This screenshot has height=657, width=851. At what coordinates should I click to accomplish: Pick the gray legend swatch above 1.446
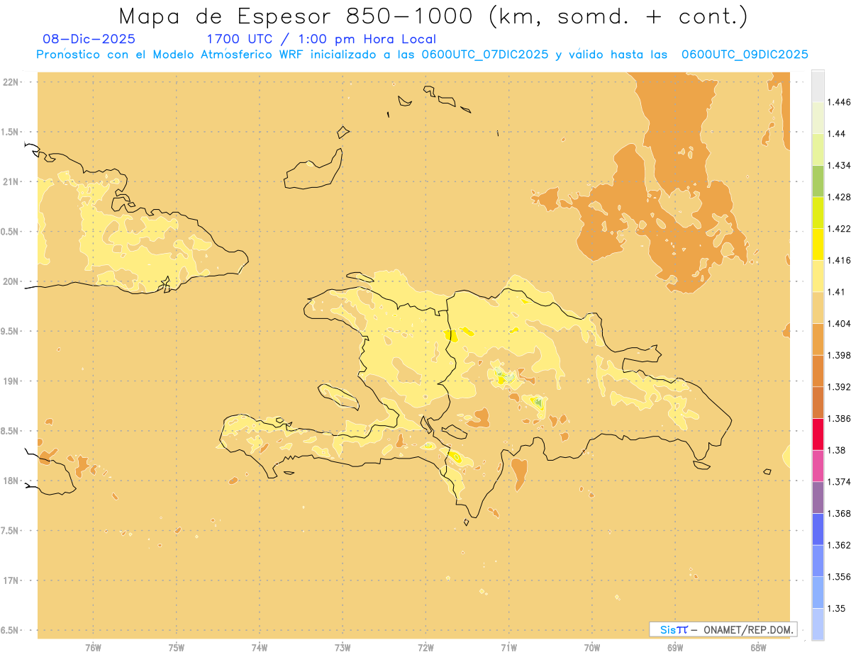point(818,86)
